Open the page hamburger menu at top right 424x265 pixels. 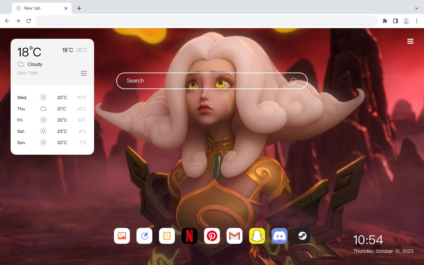pyautogui.click(x=410, y=41)
